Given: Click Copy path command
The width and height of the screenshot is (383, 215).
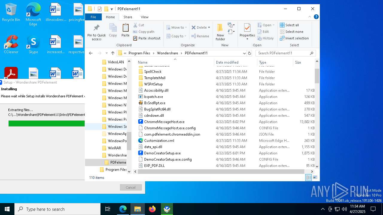Looking at the screenshot, I should tap(144, 32).
